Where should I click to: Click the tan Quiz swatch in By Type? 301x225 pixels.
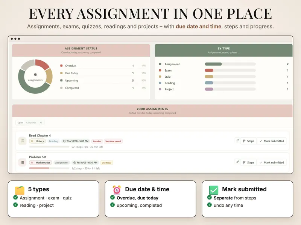(160, 76)
